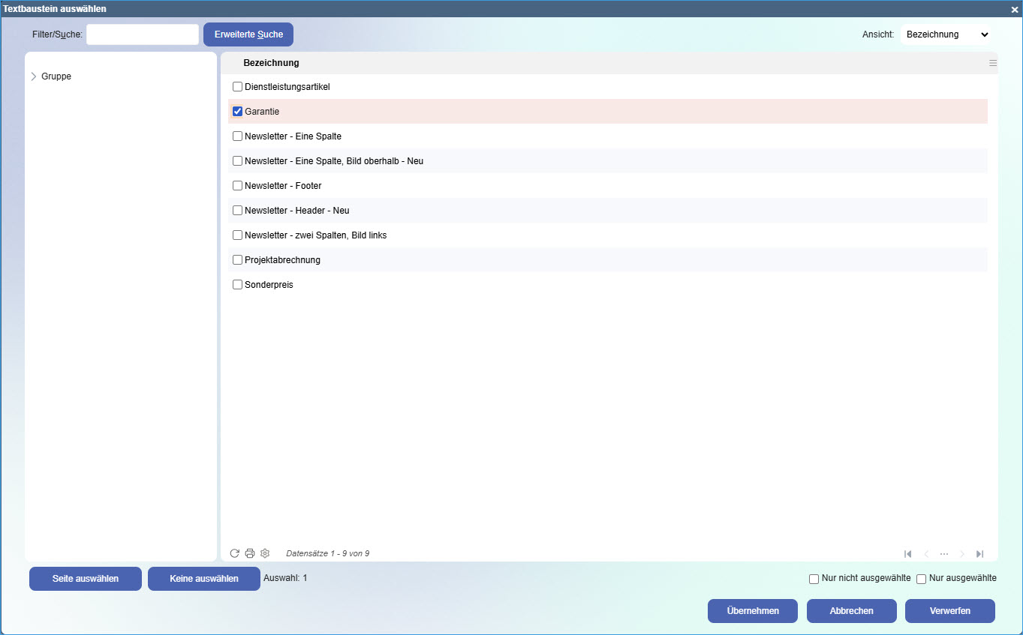Sort by the Bezeichnung column header
This screenshot has height=635, width=1023.
[x=271, y=63]
